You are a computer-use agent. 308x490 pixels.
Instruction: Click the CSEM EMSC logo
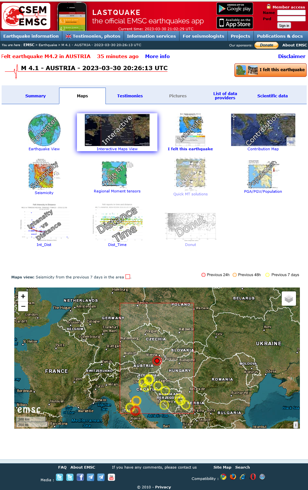(26, 16)
